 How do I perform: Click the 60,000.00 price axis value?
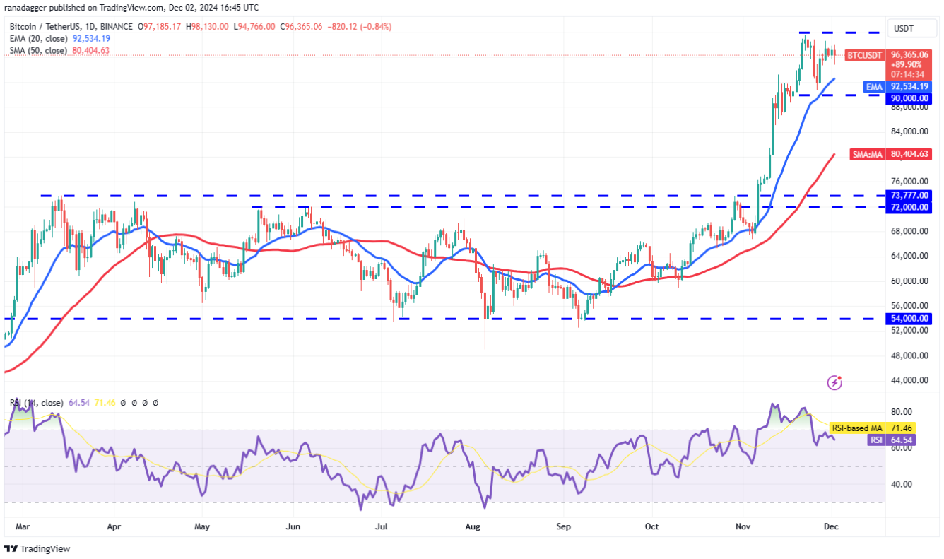pyautogui.click(x=910, y=281)
